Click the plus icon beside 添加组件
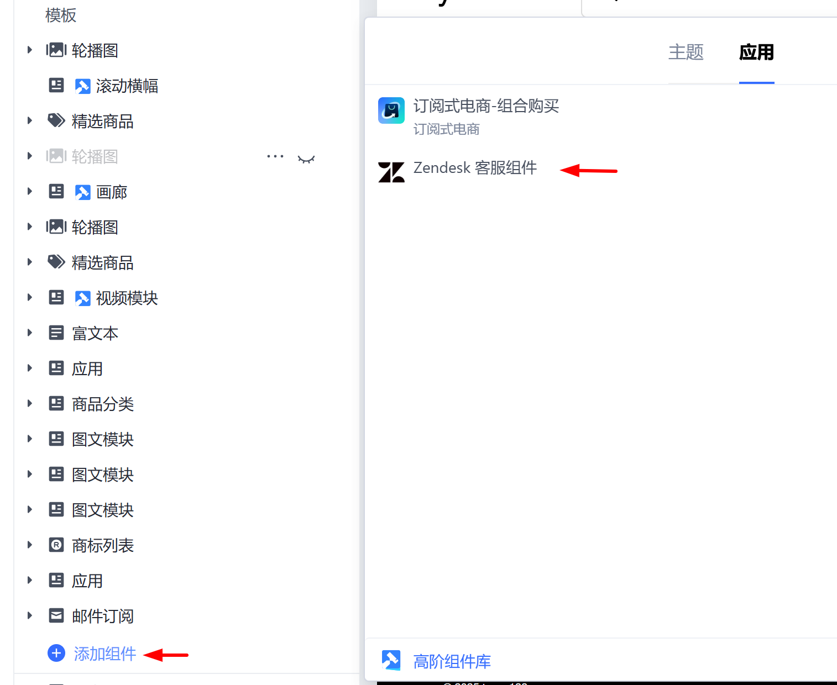The height and width of the screenshot is (685, 837). pyautogui.click(x=56, y=653)
